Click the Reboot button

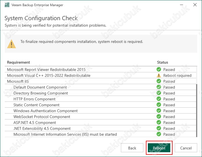(x=159, y=148)
